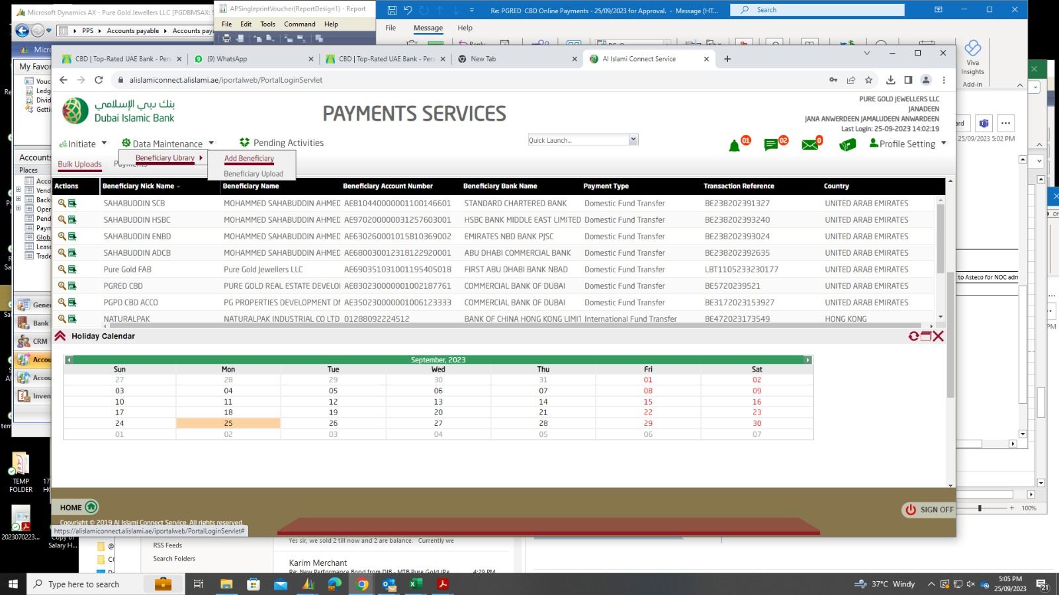Go to previous month in Holiday Calendar
The height and width of the screenshot is (595, 1059).
click(x=68, y=360)
